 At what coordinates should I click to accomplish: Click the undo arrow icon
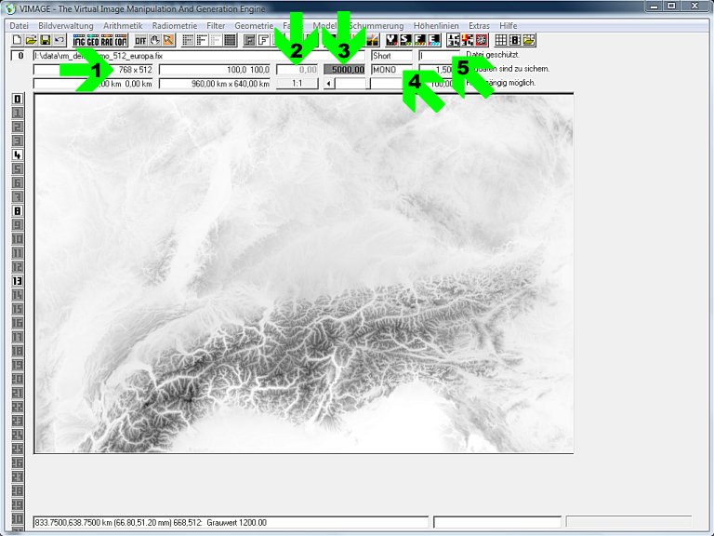59,40
